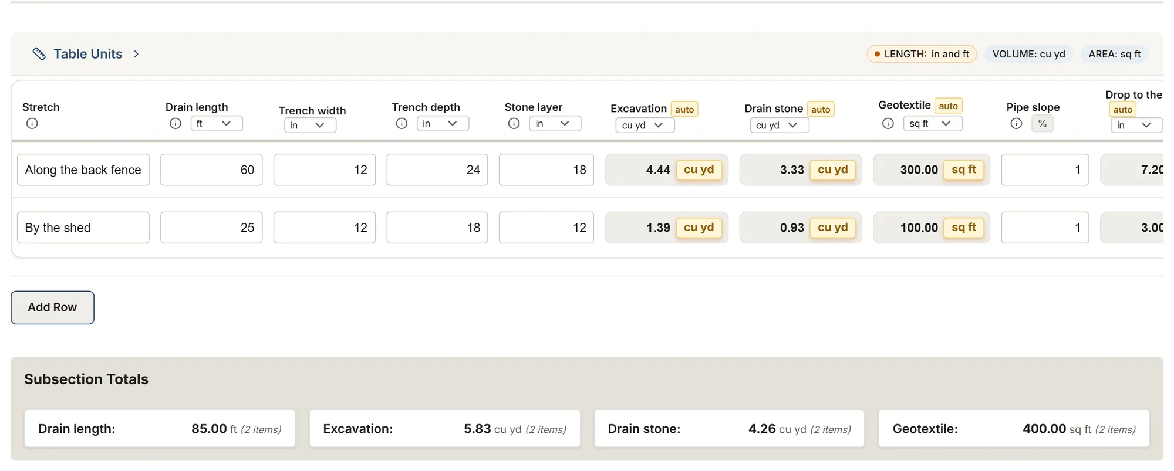Click the VOLUME: cu yd badge
Viewport: 1174px width, 471px height.
[1028, 54]
